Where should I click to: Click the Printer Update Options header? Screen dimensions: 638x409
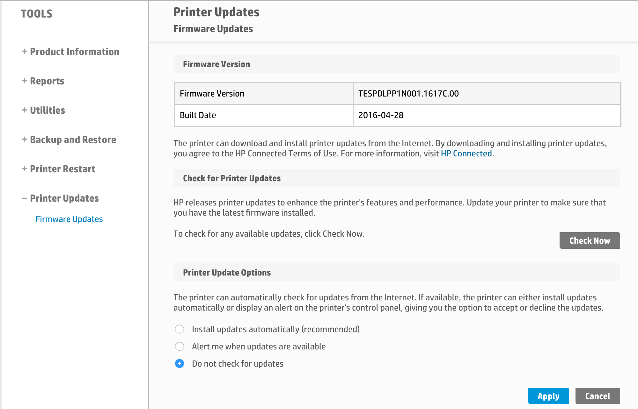227,272
